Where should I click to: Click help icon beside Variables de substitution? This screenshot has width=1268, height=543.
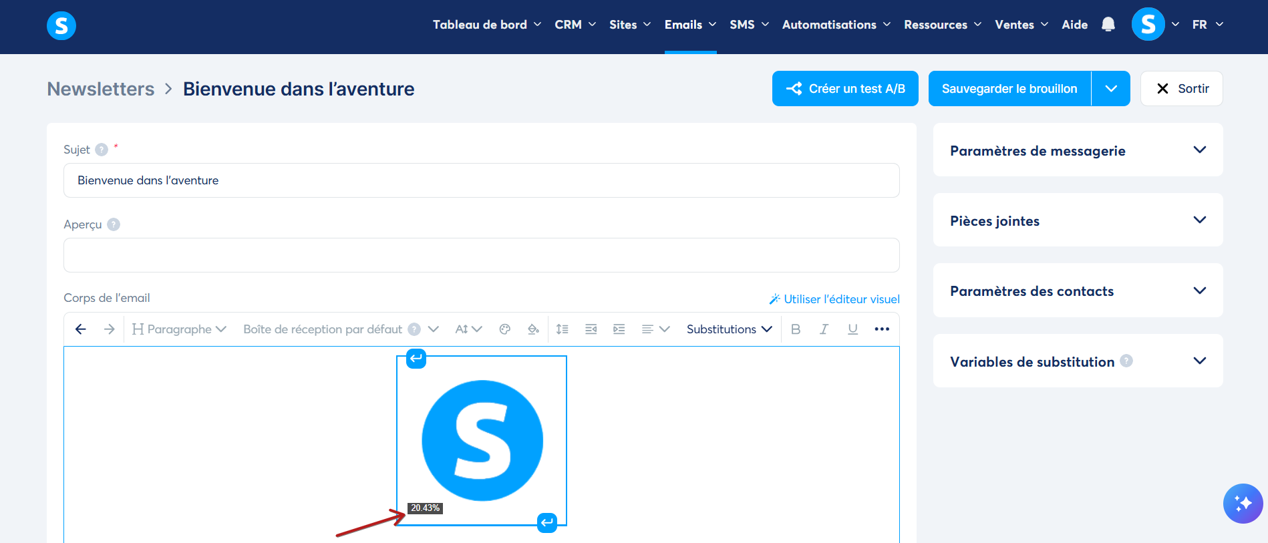point(1126,361)
